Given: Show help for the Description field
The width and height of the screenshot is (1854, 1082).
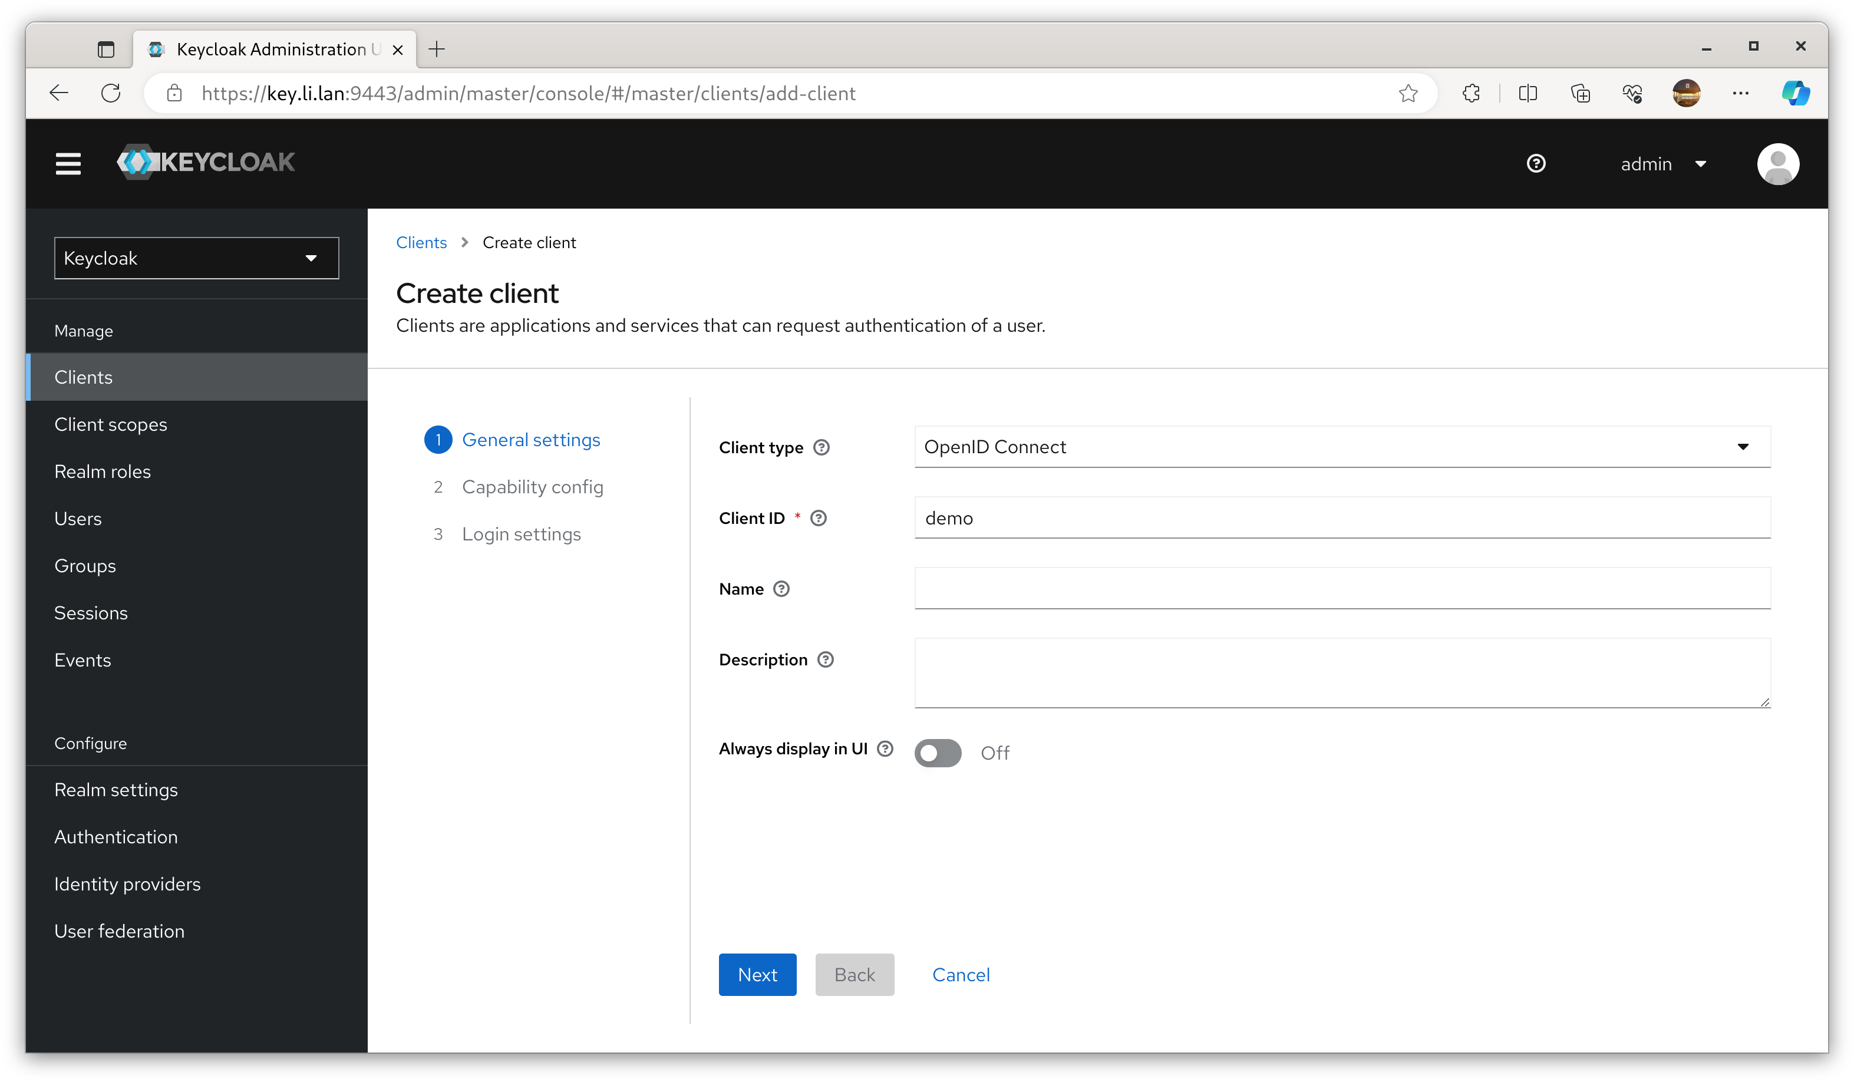Looking at the screenshot, I should click(826, 660).
